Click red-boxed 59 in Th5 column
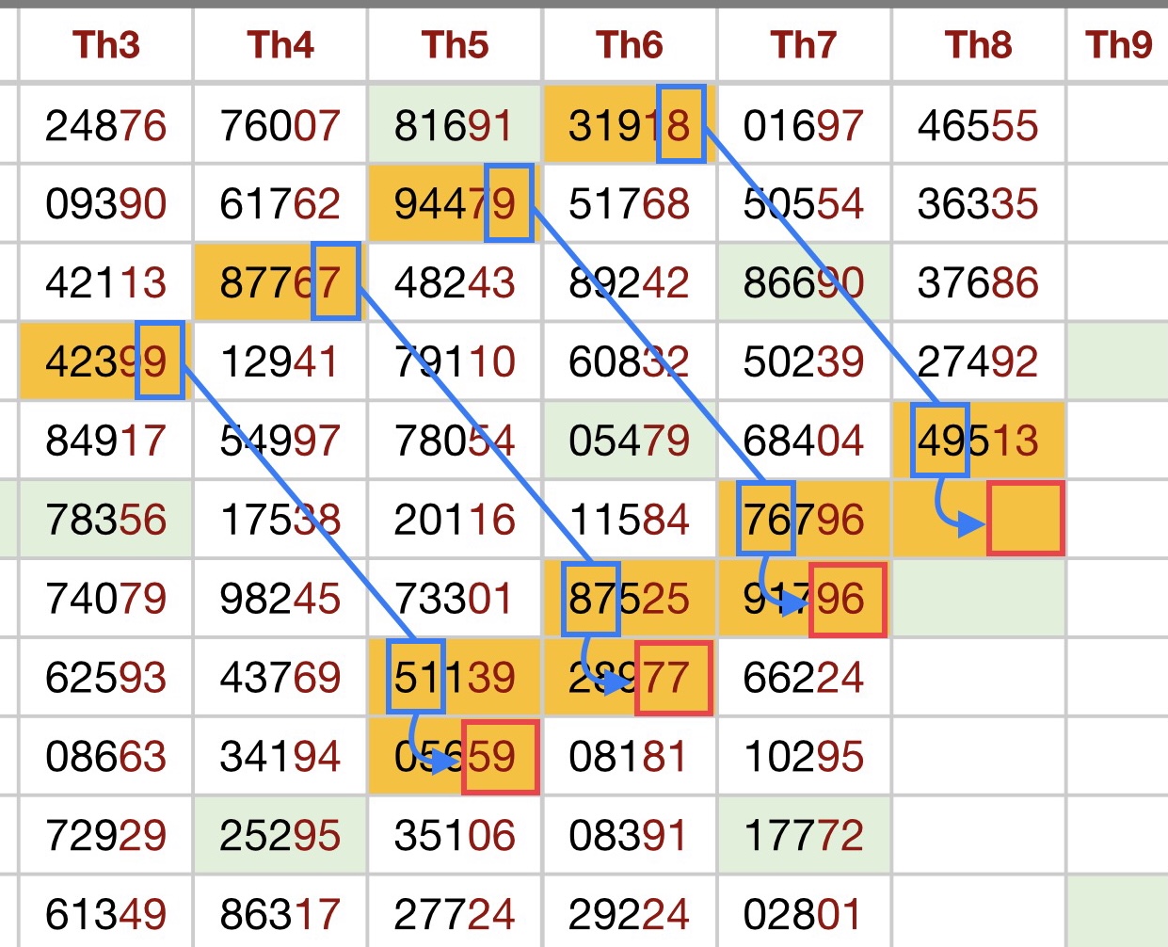1168x947 pixels. [500, 757]
